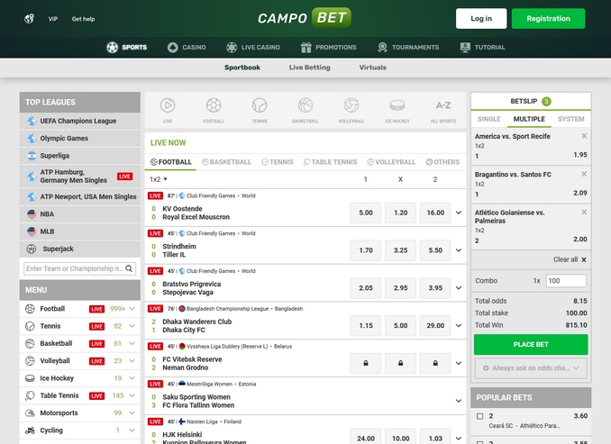This screenshot has width=611, height=444.
Task: Open Sports from main navigation
Action: tap(127, 47)
